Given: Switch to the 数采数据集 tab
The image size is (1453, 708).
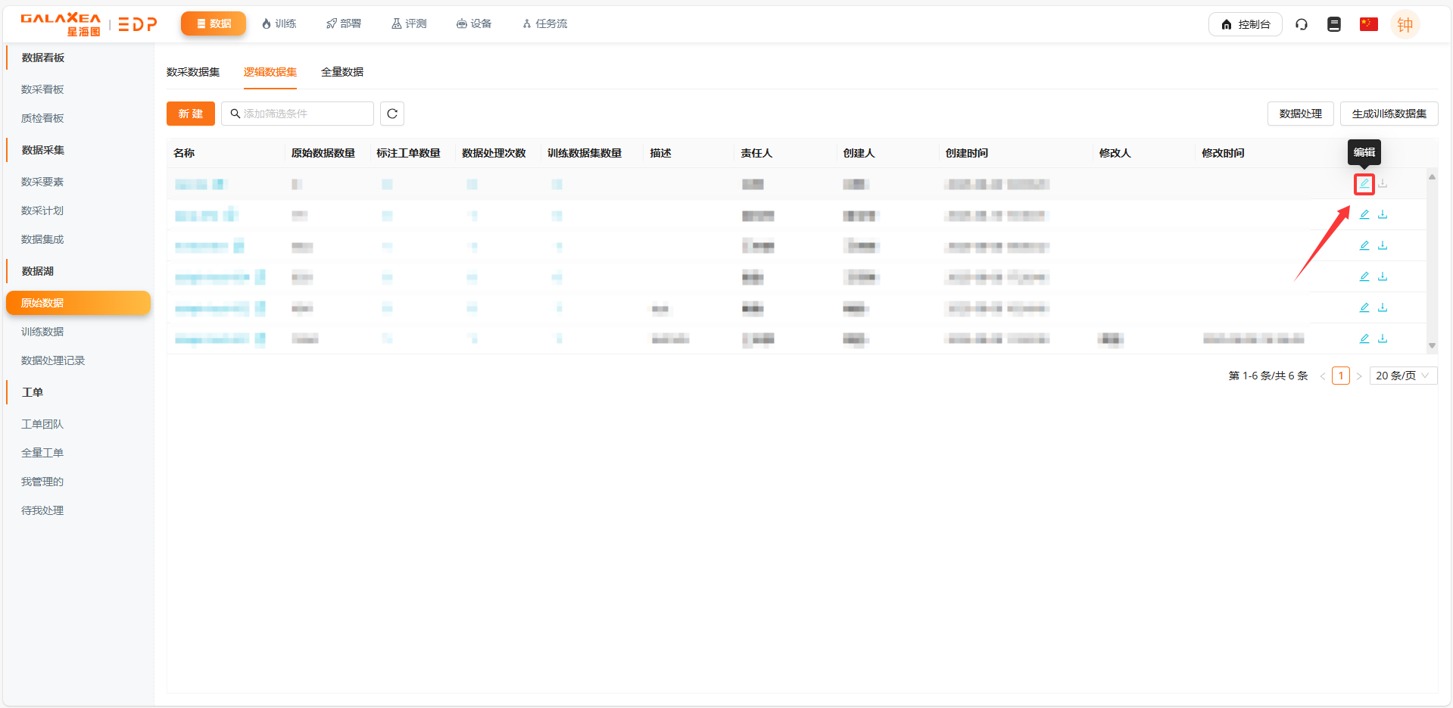Looking at the screenshot, I should 193,72.
